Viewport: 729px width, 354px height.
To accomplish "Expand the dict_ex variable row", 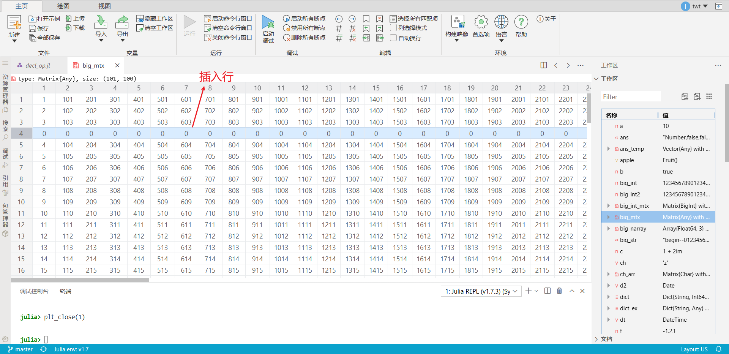I will [x=608, y=308].
